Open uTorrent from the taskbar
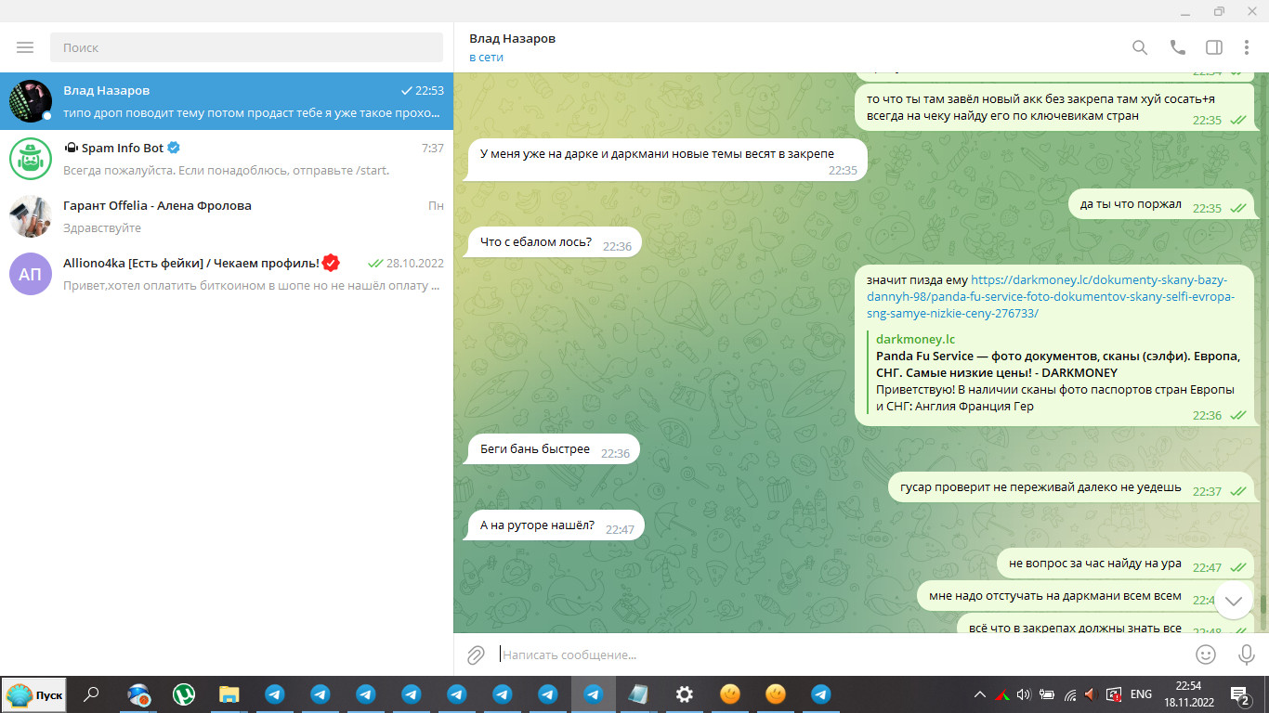Screen dimensions: 1269x713 point(184,694)
